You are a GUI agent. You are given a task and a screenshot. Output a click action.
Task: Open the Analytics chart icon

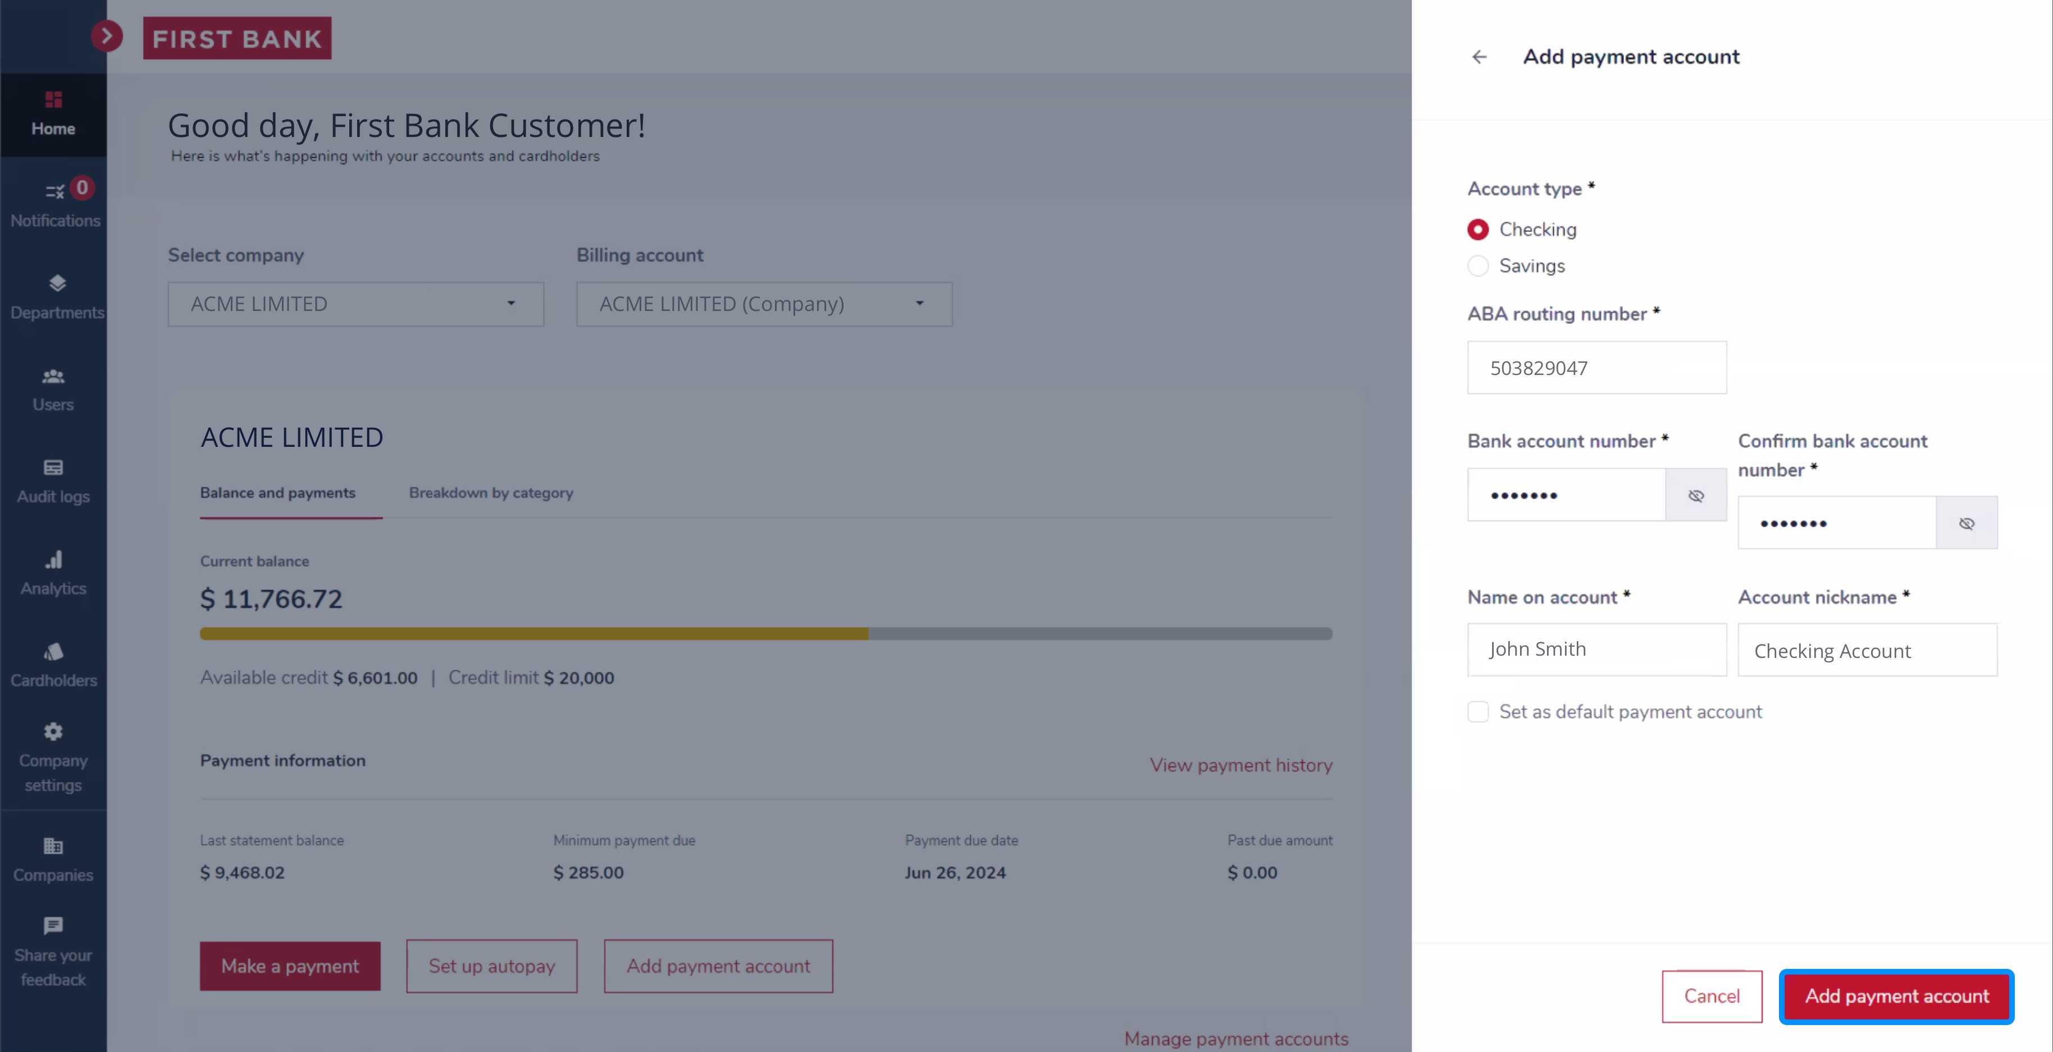pos(53,560)
